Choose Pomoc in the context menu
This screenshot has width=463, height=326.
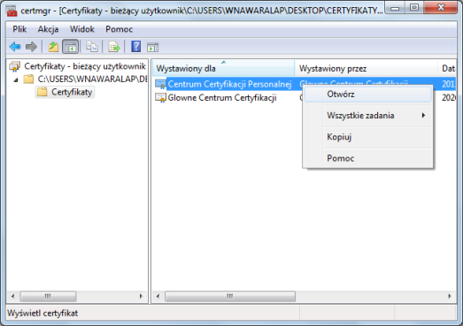pyautogui.click(x=368, y=158)
